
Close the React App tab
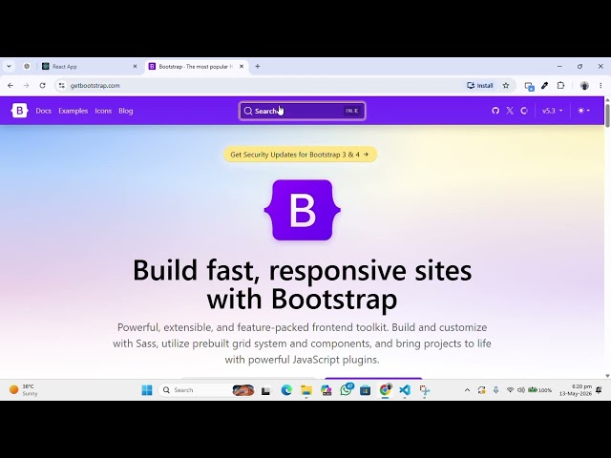(x=136, y=67)
